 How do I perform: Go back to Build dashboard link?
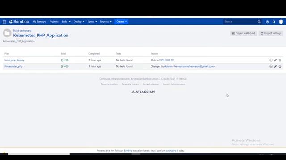tap(22, 31)
